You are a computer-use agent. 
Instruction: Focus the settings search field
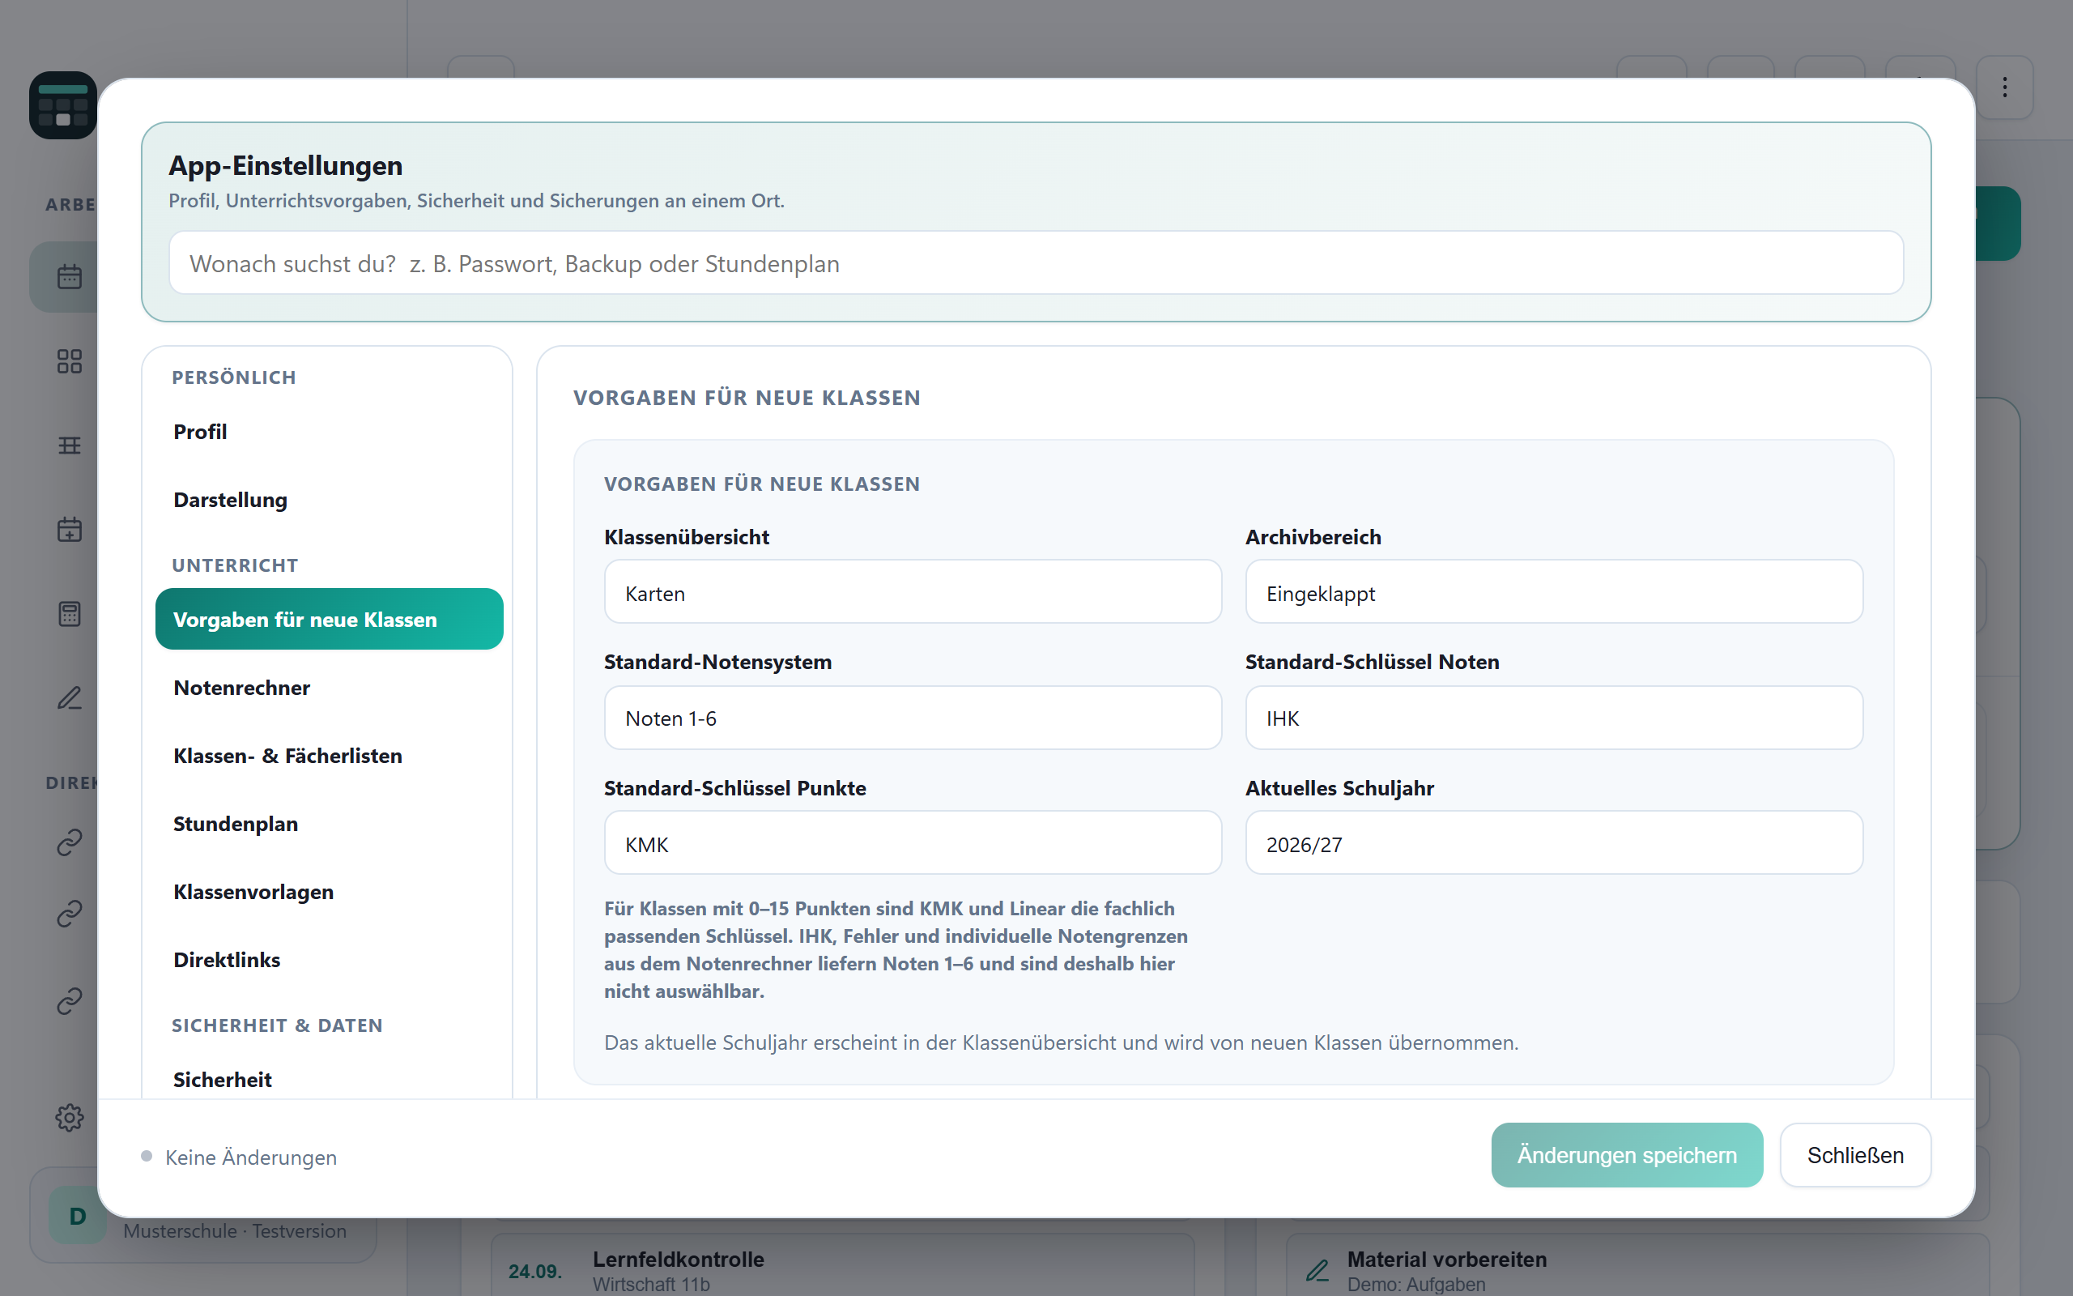[x=1036, y=263]
